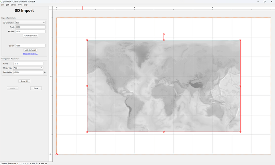This screenshot has height=165, width=275.
Task: Click the Done button
Action: tap(36, 88)
